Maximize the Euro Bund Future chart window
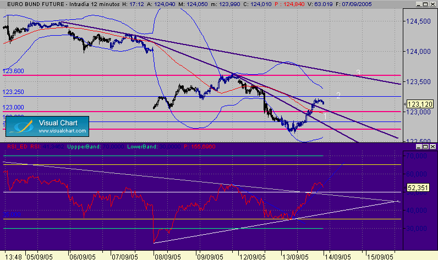 pos(425,4)
